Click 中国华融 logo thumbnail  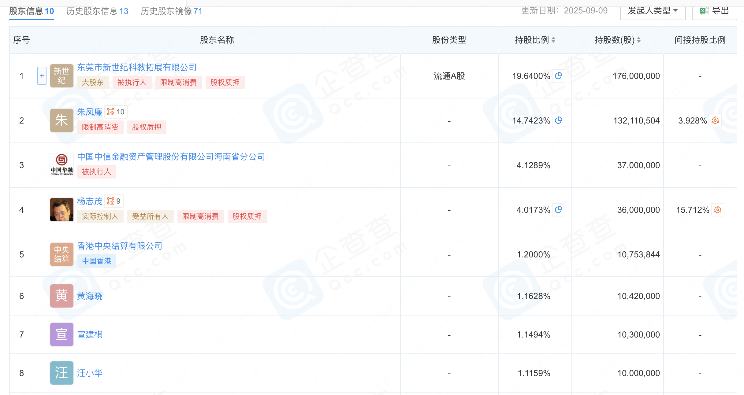pos(62,165)
